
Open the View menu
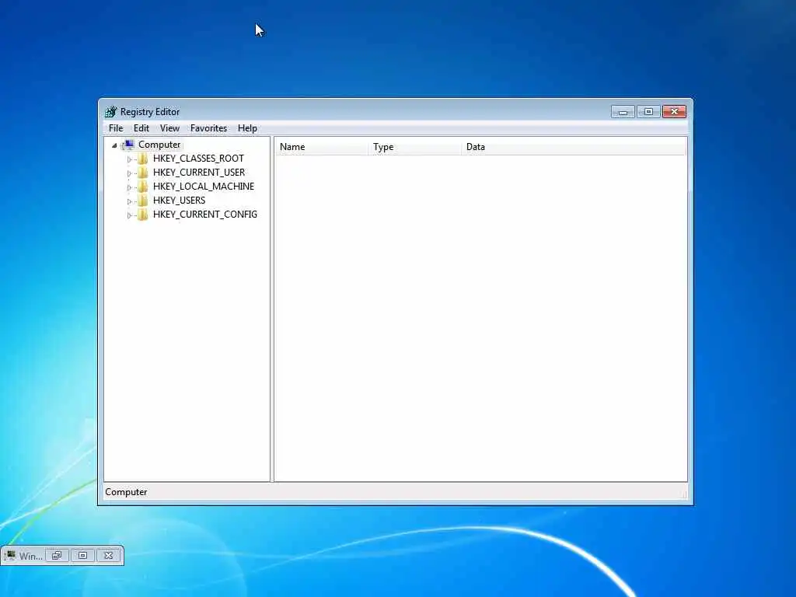coord(169,128)
